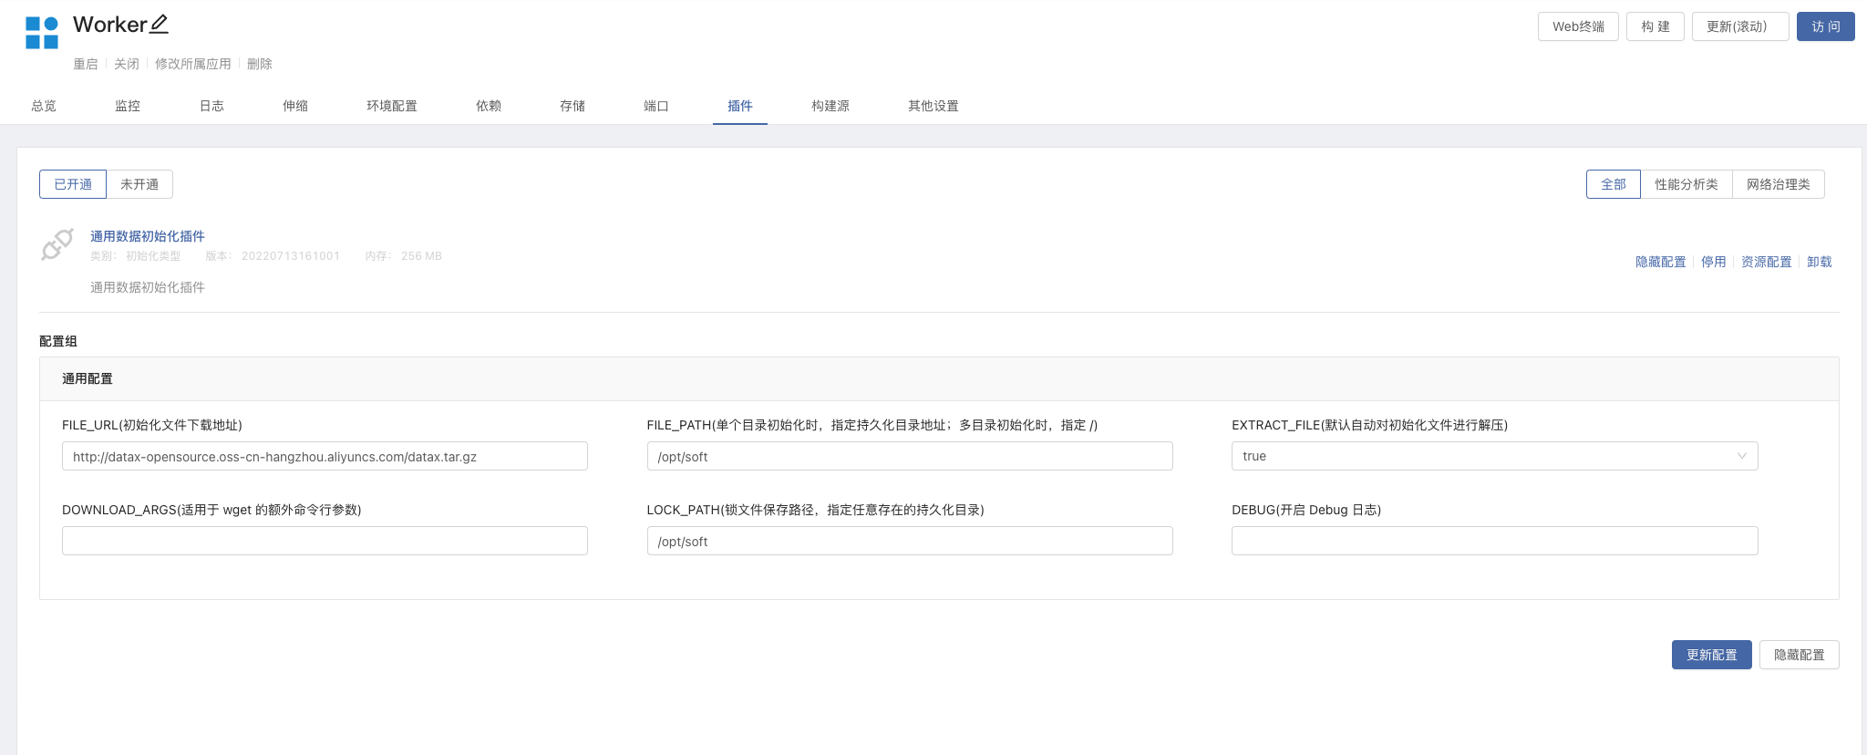
Task: Click the 卸载 plugin link
Action: coord(1819,262)
